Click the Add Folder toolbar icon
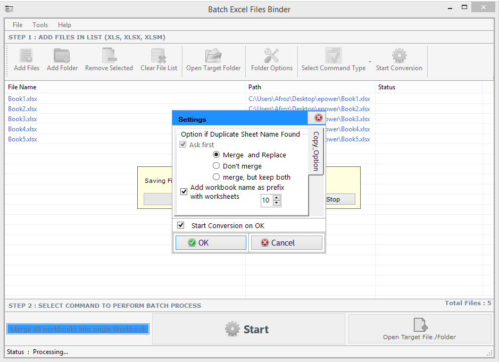This screenshot has height=362, width=499. 62,56
